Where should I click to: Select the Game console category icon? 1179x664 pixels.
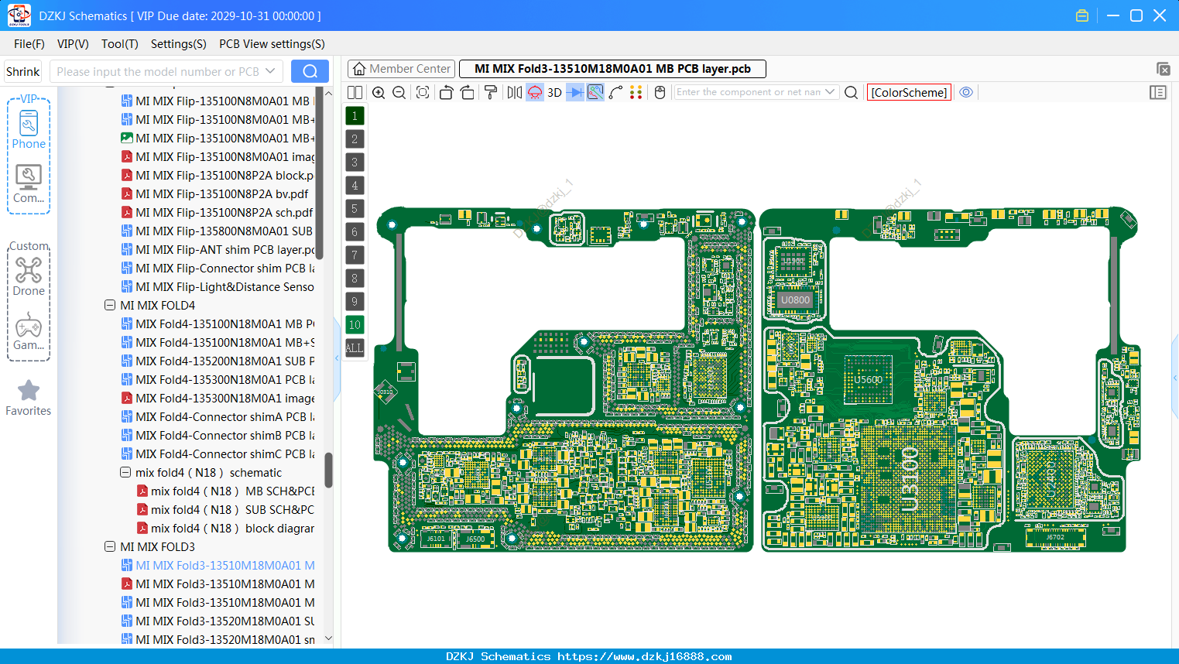[x=29, y=330]
